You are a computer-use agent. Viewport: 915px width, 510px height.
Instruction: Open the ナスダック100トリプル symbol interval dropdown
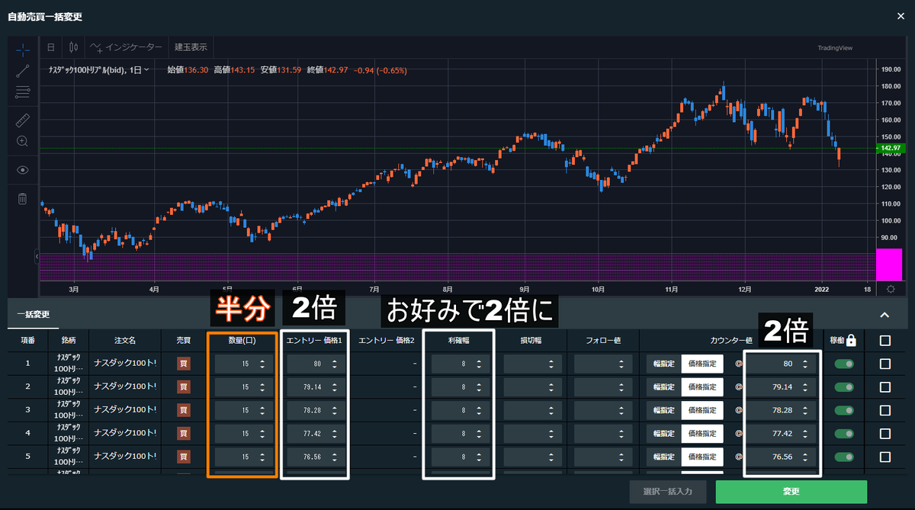(98, 70)
